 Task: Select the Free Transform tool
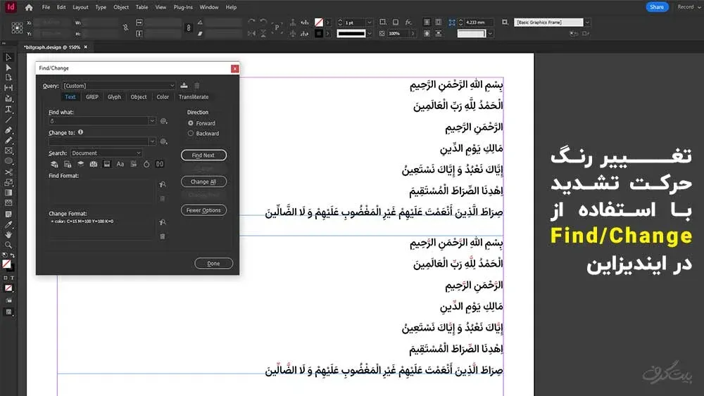click(x=8, y=182)
